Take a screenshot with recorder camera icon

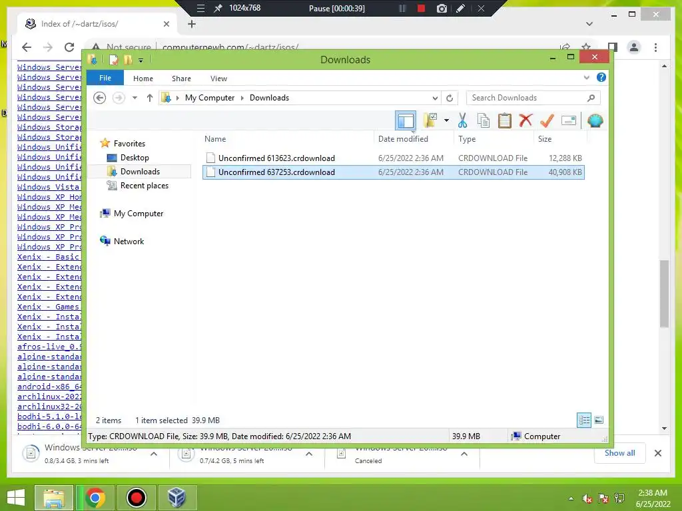click(x=442, y=8)
